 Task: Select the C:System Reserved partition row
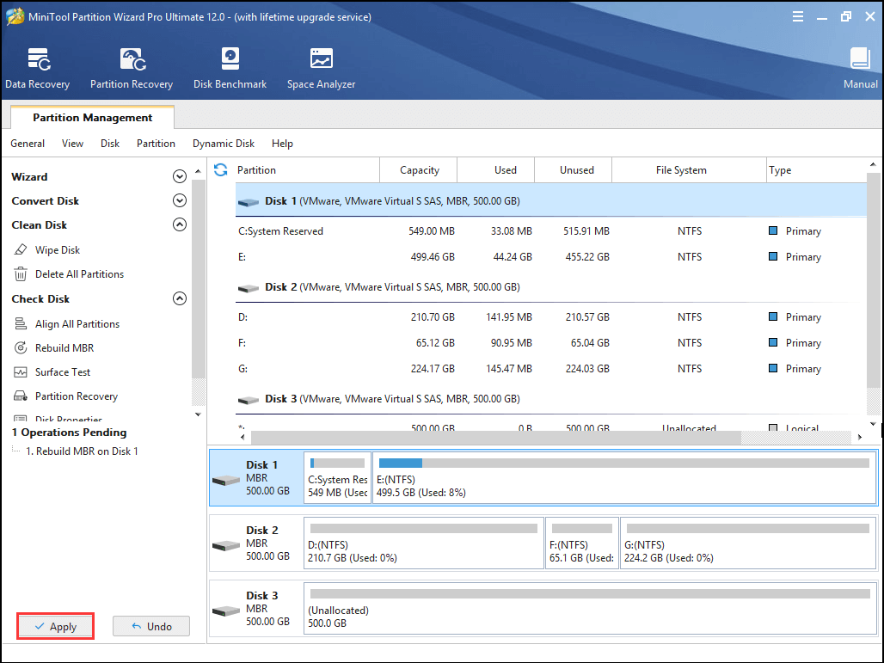tap(551, 231)
